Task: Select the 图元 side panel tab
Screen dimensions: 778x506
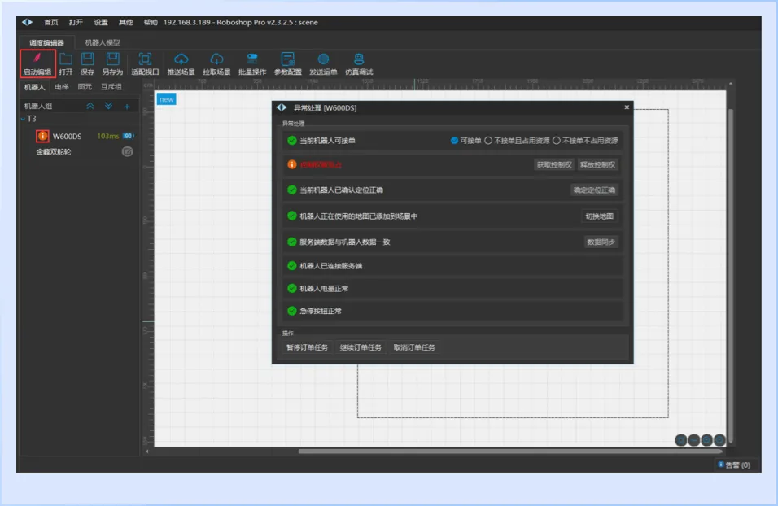Action: tap(85, 87)
